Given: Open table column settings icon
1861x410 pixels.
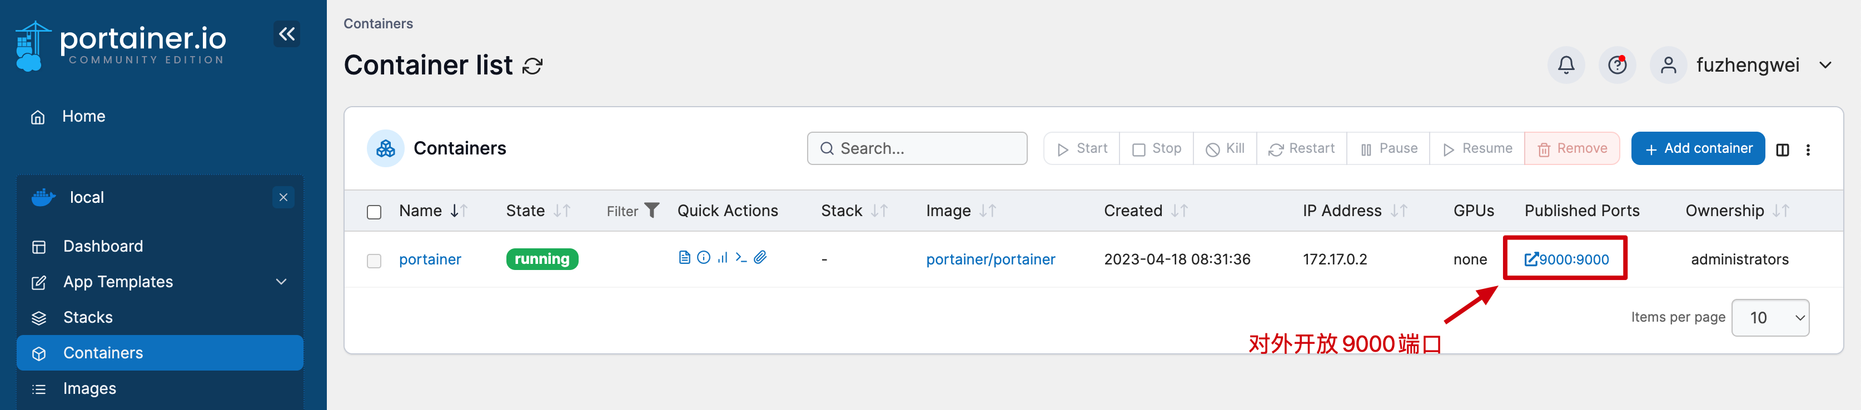Looking at the screenshot, I should click(1782, 149).
